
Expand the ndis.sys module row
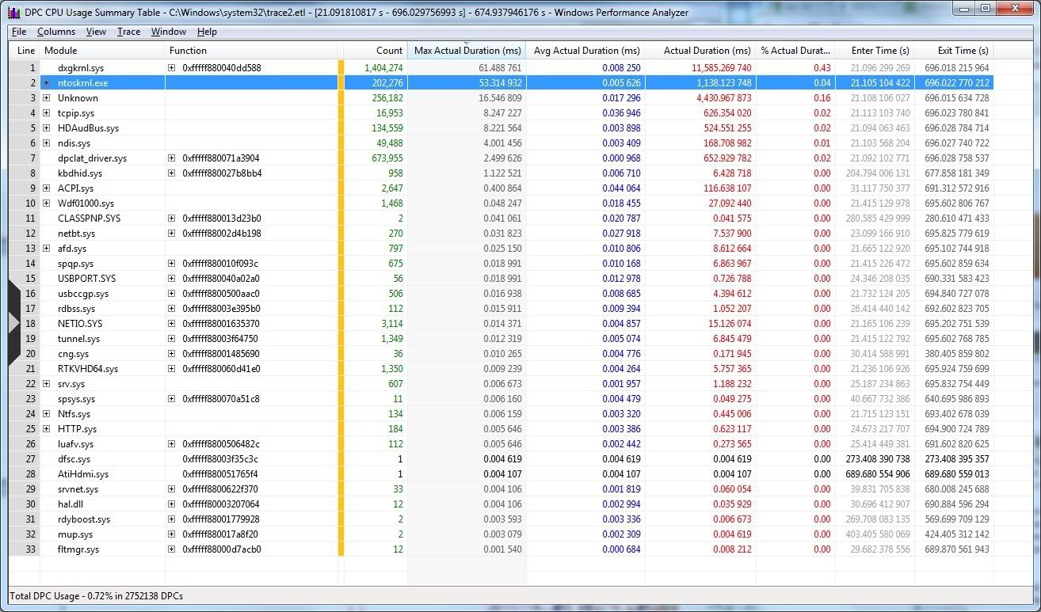pos(47,143)
